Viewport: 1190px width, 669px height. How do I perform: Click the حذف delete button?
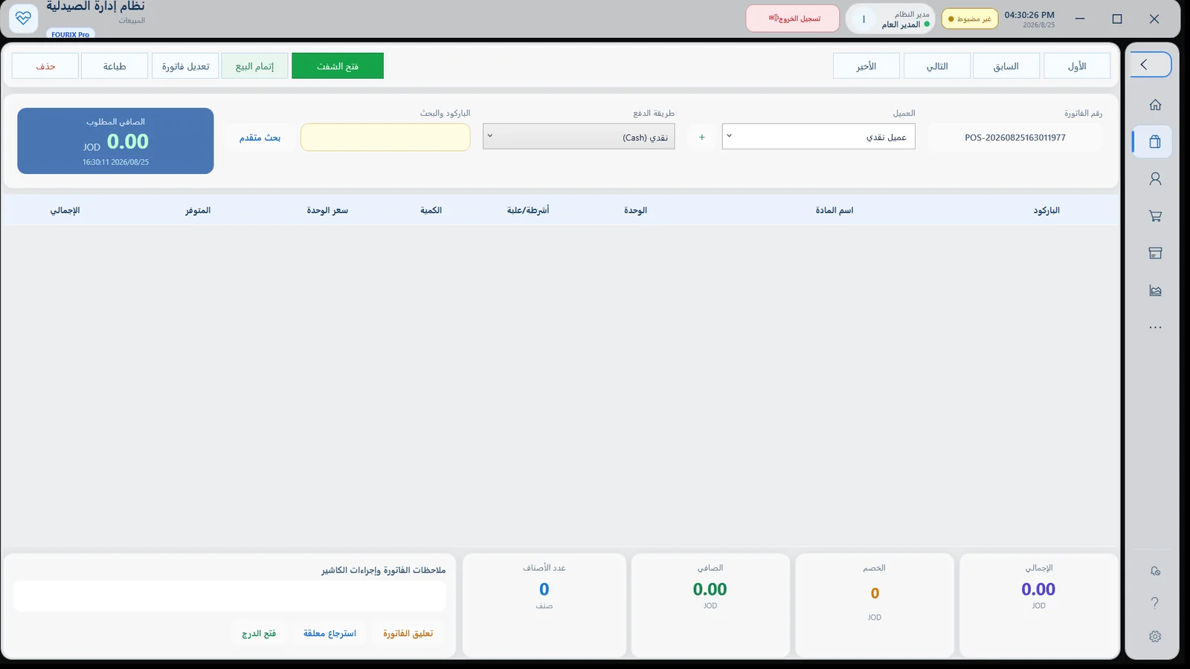point(45,66)
